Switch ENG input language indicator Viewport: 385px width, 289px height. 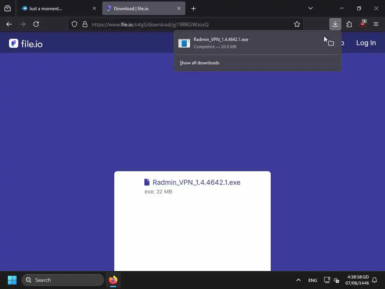pyautogui.click(x=312, y=280)
